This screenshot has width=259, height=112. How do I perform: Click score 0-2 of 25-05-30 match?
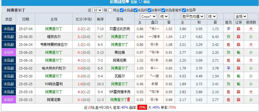pyautogui.click(x=80, y=76)
